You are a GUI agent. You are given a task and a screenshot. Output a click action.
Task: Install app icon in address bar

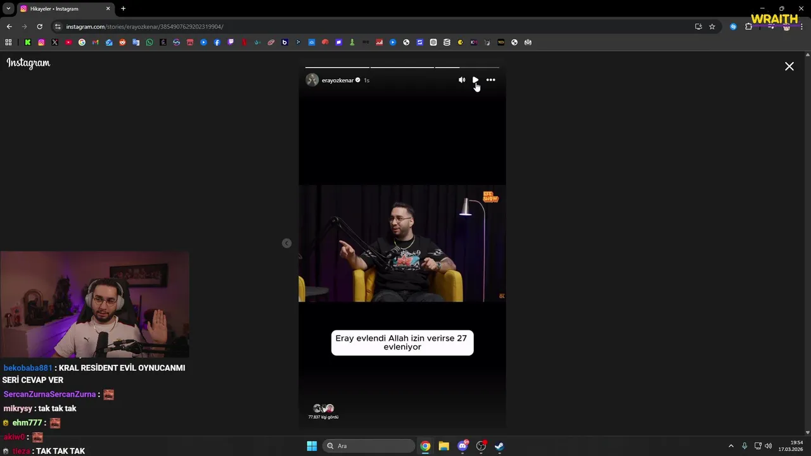[x=698, y=27]
